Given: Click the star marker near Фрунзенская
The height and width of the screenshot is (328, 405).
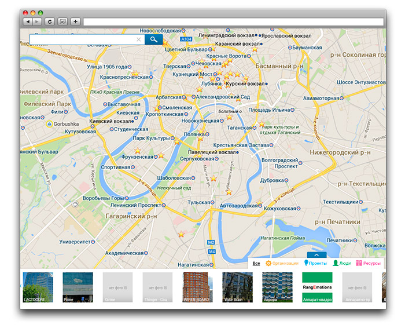Looking at the screenshot, I should point(161,156).
